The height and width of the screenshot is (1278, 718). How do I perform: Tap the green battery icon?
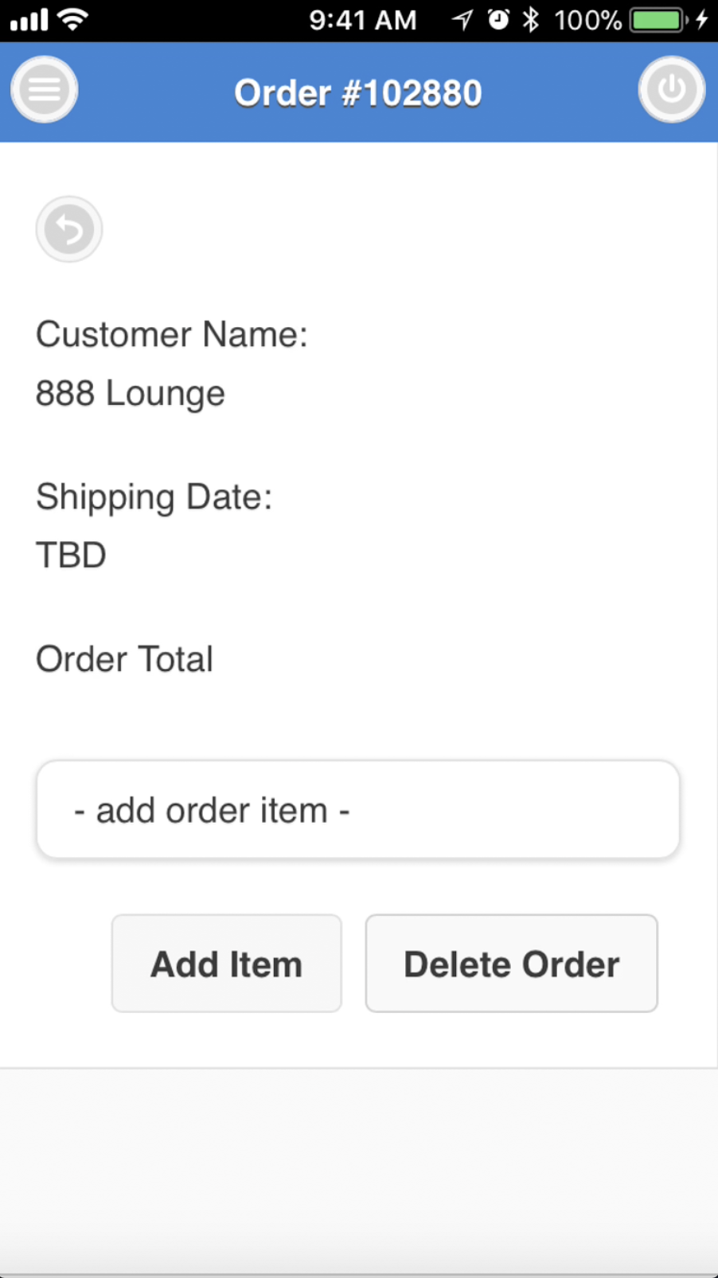pyautogui.click(x=658, y=19)
